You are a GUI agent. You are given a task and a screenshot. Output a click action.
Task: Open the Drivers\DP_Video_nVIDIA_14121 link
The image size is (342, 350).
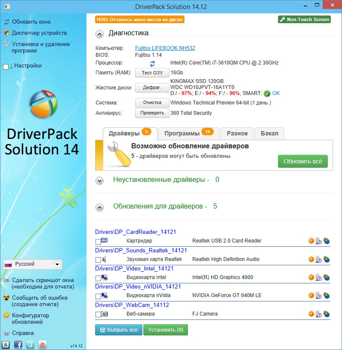click(138, 287)
